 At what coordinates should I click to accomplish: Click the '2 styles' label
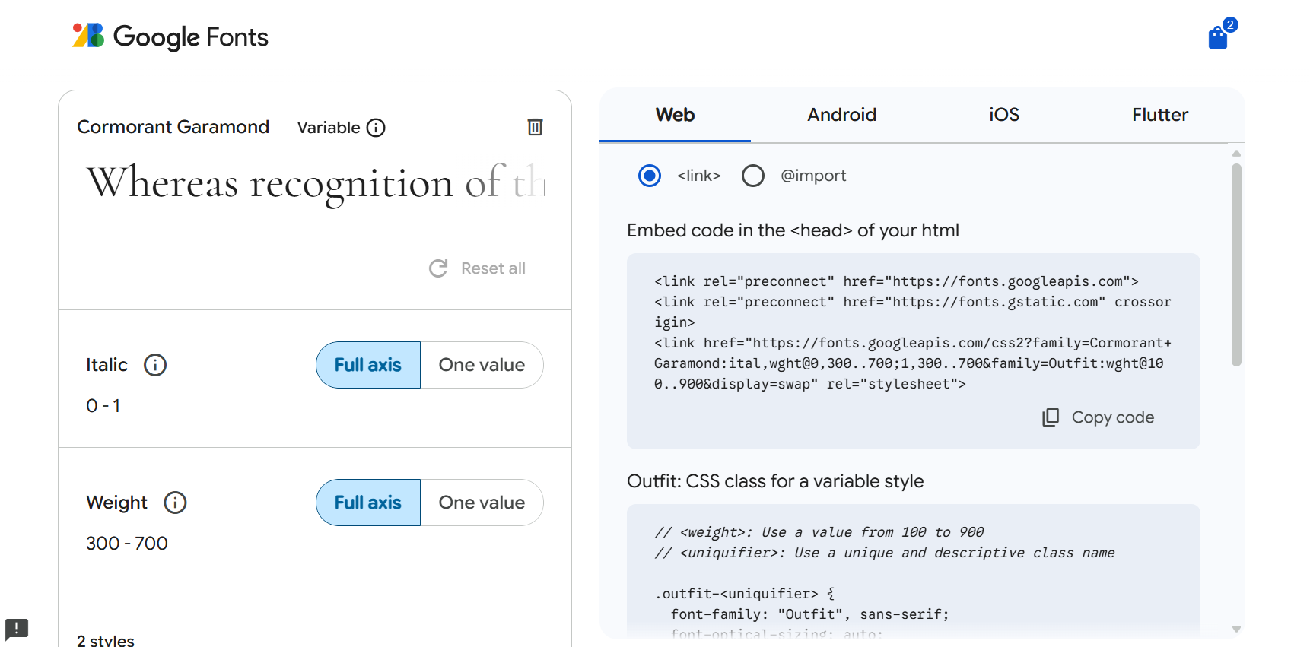coord(106,641)
